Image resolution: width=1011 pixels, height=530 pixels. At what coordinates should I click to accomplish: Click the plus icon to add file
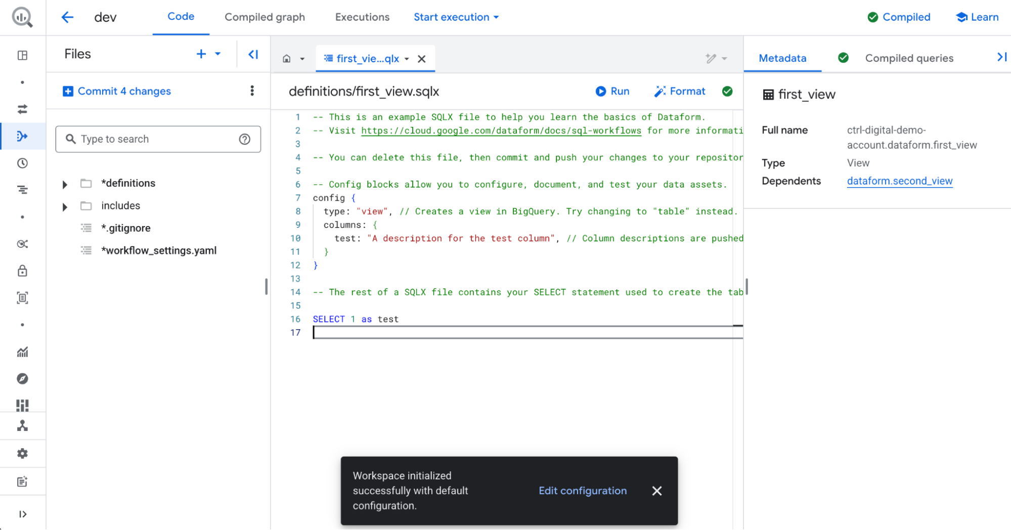(201, 54)
